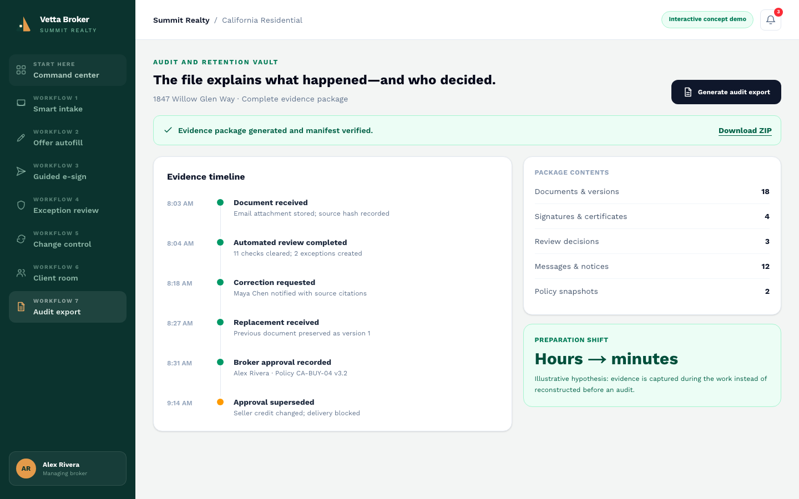Click the California Residential breadcrumb

tap(262, 20)
